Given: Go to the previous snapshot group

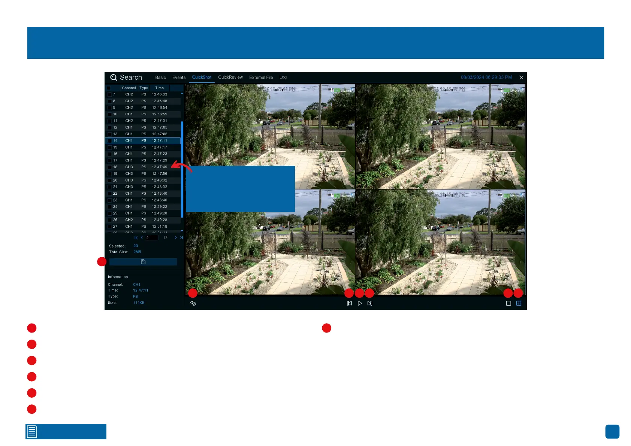Looking at the screenshot, I should pyautogui.click(x=349, y=303).
